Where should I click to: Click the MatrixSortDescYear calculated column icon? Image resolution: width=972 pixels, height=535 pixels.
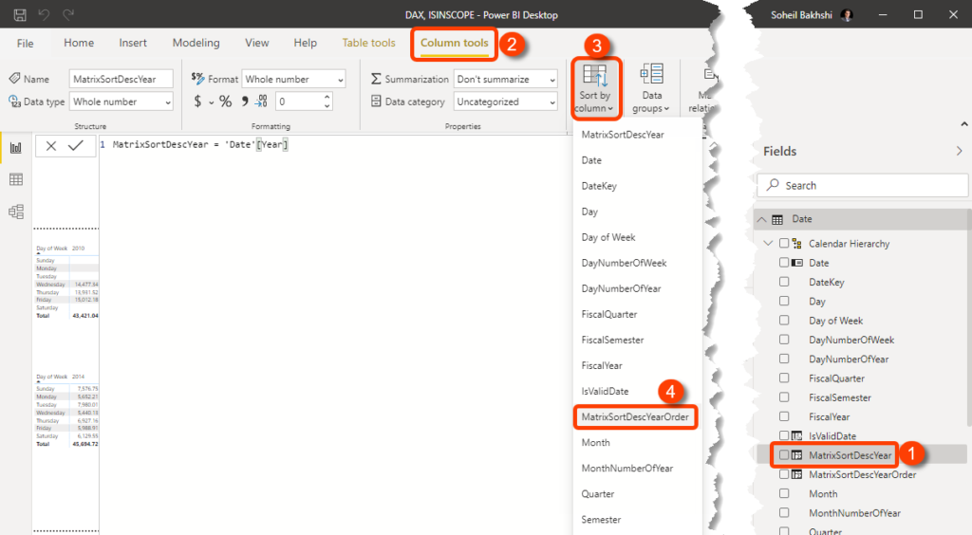click(796, 455)
